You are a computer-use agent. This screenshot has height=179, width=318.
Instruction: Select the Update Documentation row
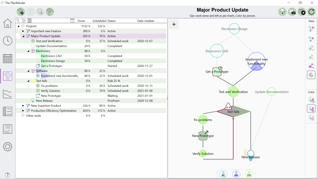91,46
